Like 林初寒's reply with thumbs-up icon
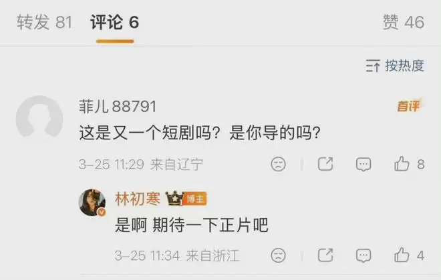 (402, 255)
